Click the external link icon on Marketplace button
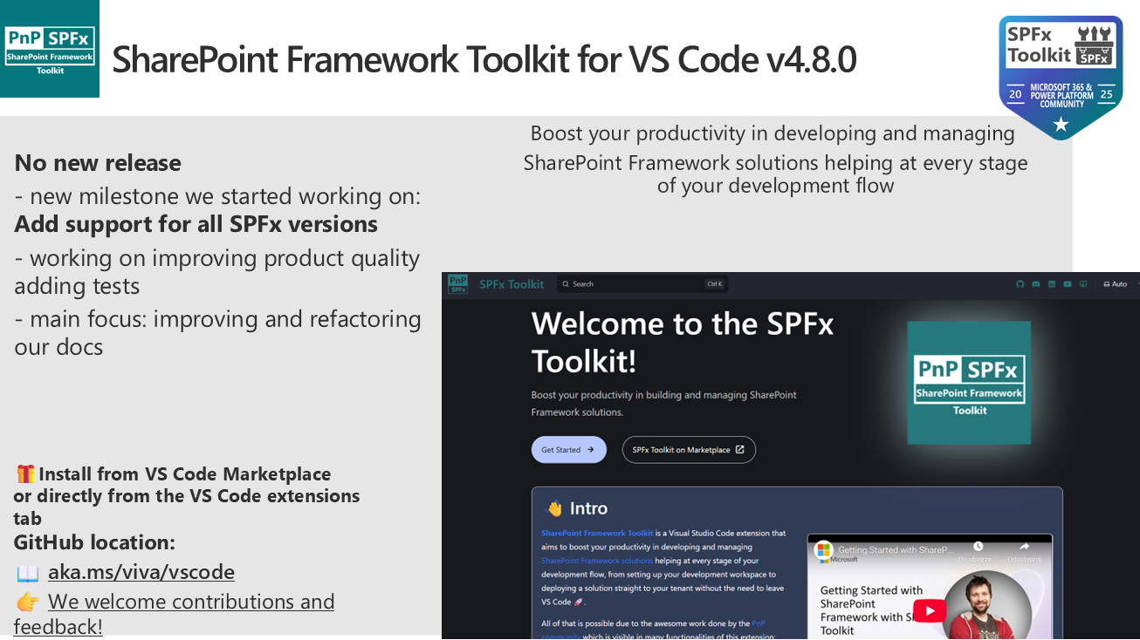The width and height of the screenshot is (1140, 640). coord(740,450)
